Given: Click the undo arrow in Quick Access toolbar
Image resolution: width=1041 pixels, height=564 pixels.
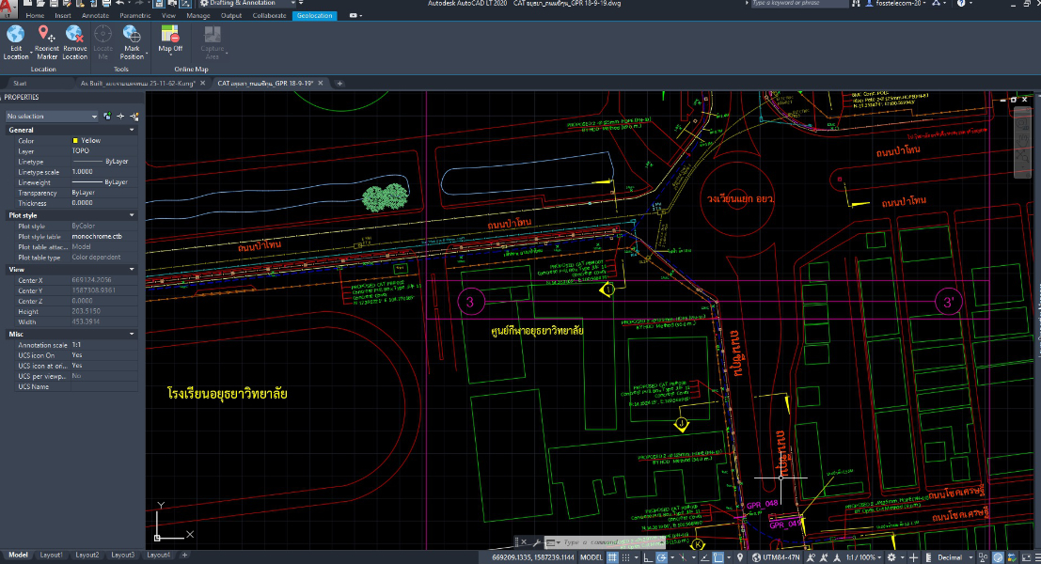Looking at the screenshot, I should [x=119, y=4].
